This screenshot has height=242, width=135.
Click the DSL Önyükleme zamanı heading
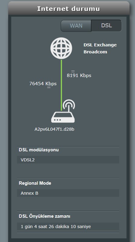pos(45,217)
